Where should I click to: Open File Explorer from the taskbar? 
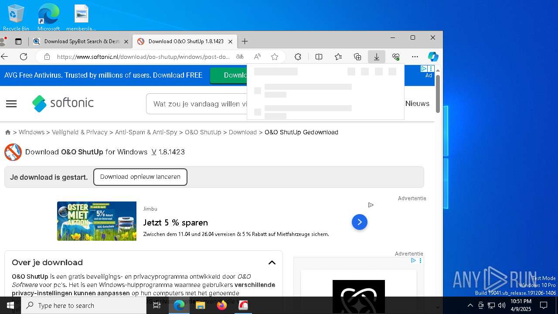201,305
